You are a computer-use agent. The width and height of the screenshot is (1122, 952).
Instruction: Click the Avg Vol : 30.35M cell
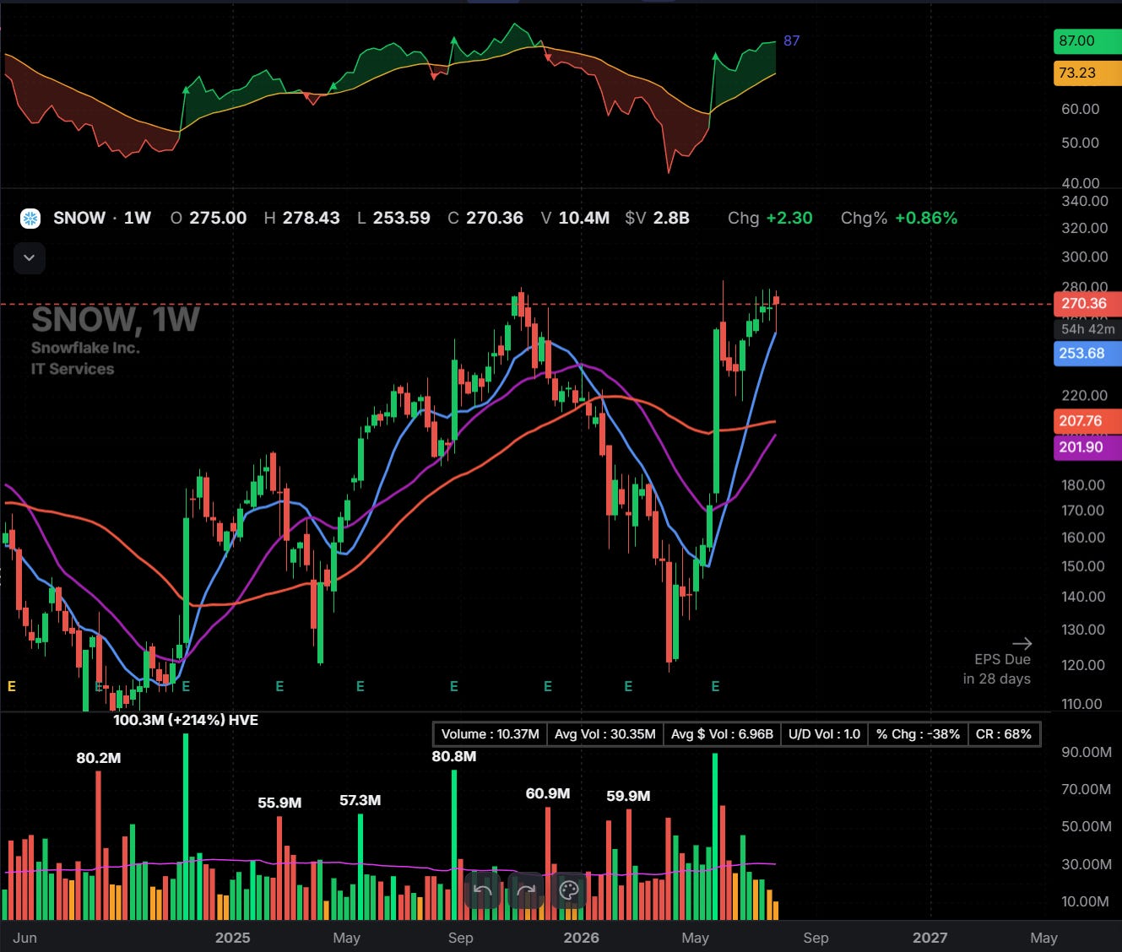tap(605, 734)
